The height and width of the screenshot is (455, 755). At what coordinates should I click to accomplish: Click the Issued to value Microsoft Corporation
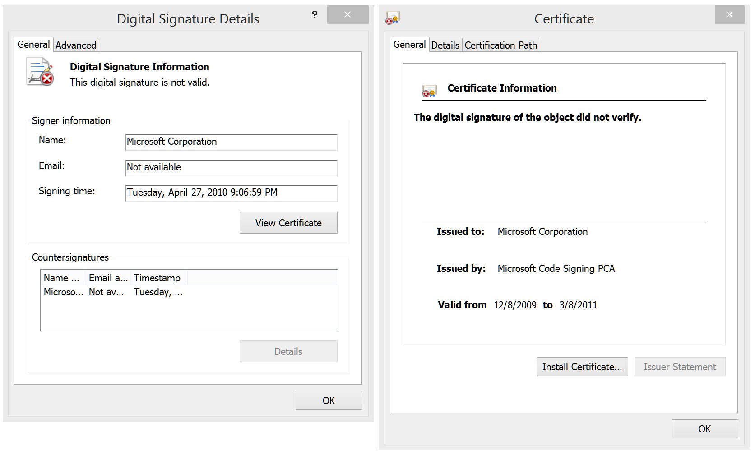tap(542, 231)
